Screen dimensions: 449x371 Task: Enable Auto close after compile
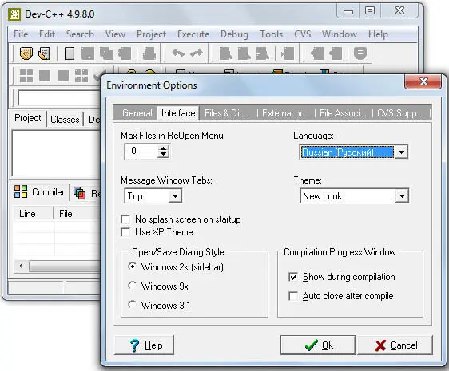[x=293, y=296]
